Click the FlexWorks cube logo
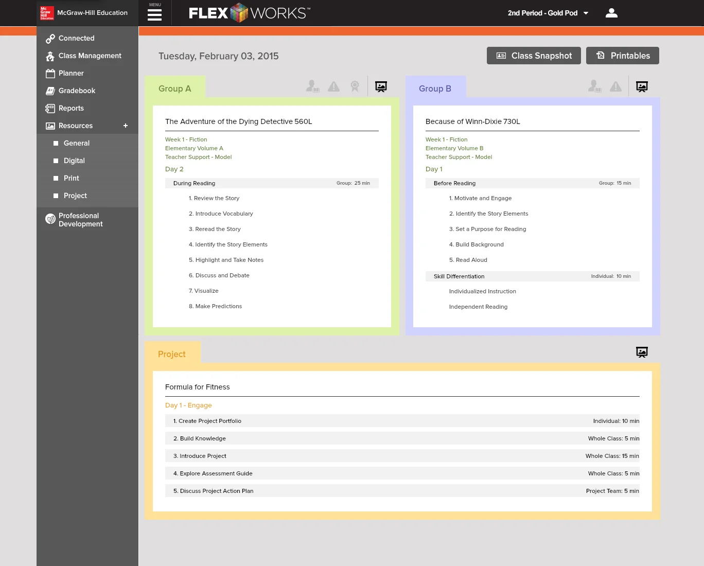 point(239,13)
